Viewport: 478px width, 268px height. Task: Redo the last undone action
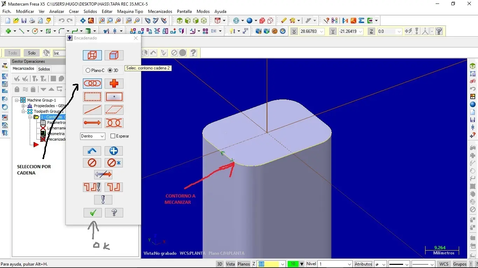(69, 21)
